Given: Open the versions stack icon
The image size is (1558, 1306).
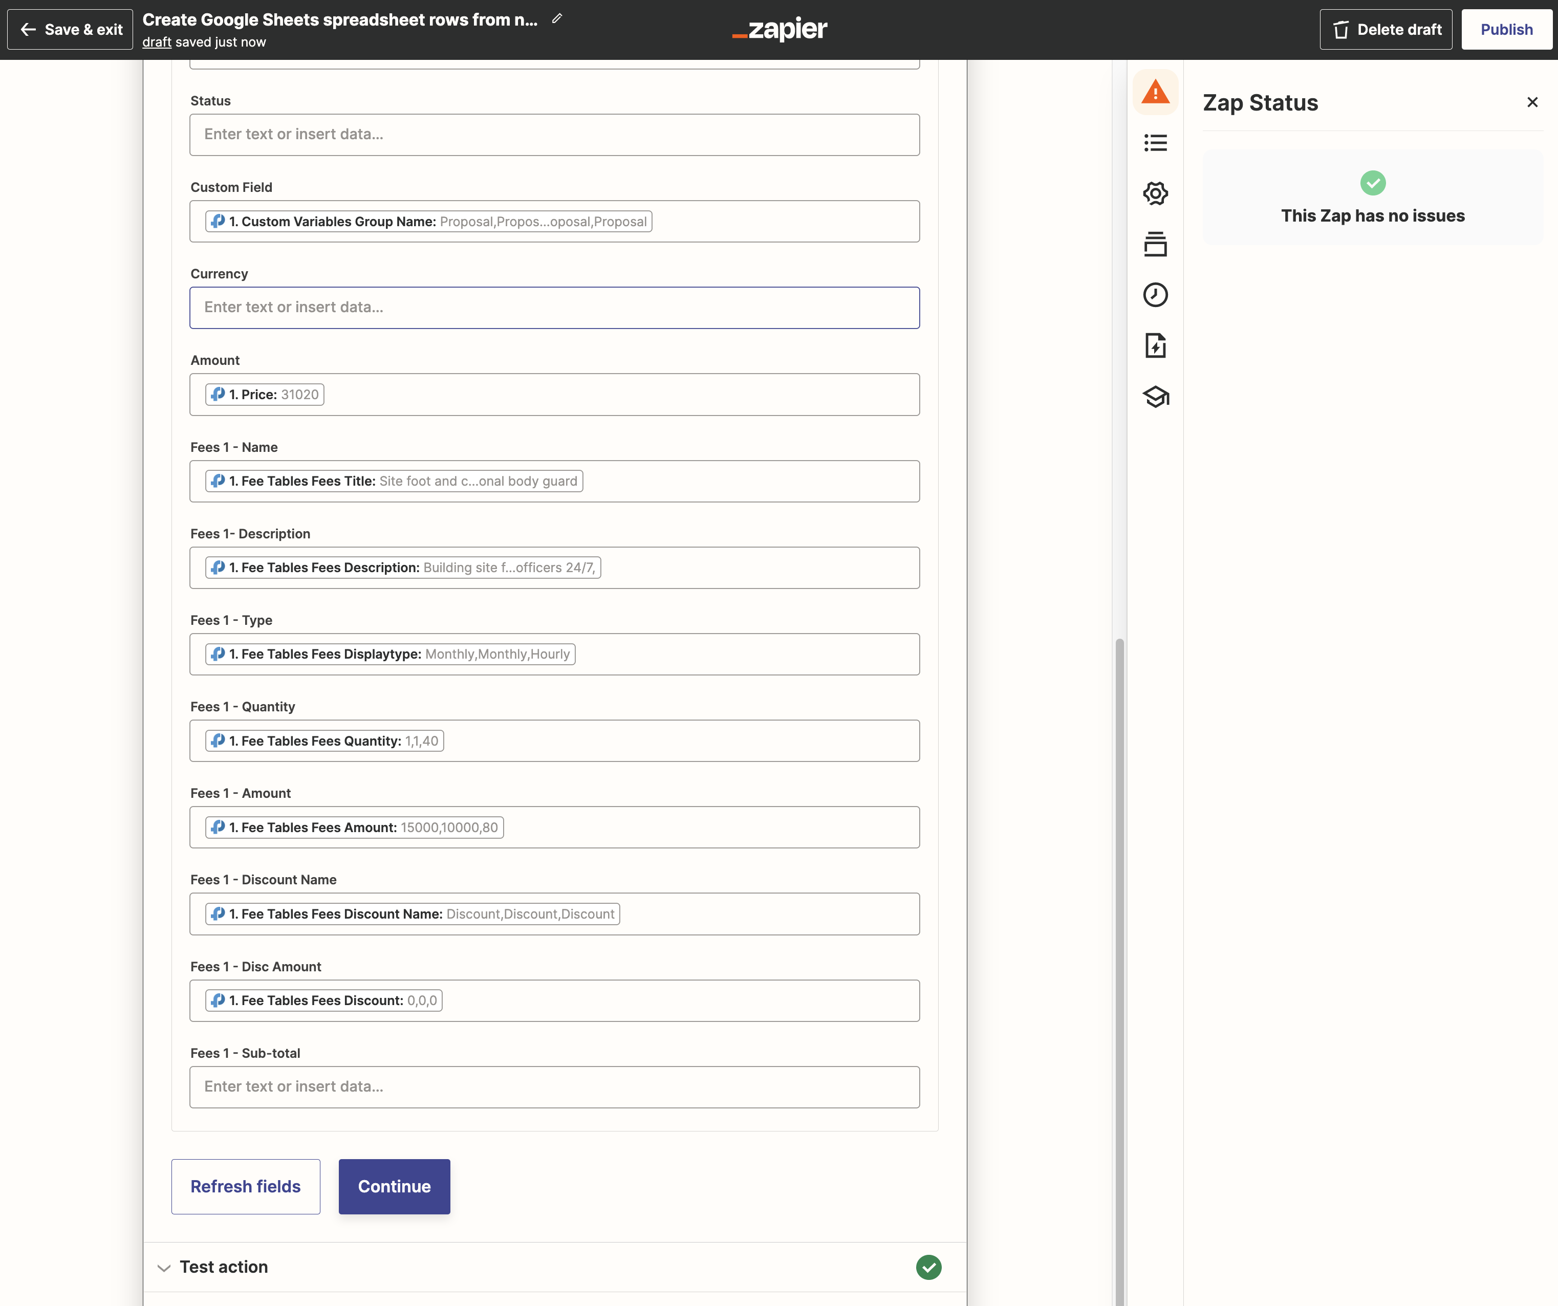Looking at the screenshot, I should pos(1155,244).
